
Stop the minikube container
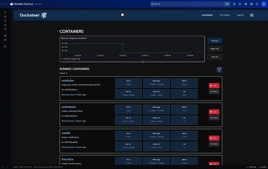tap(214, 86)
